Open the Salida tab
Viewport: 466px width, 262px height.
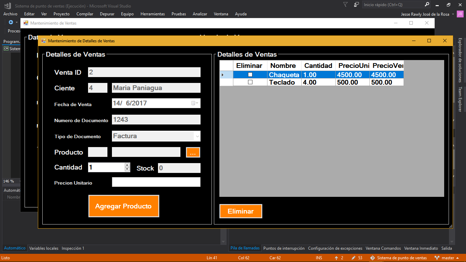(x=447, y=248)
